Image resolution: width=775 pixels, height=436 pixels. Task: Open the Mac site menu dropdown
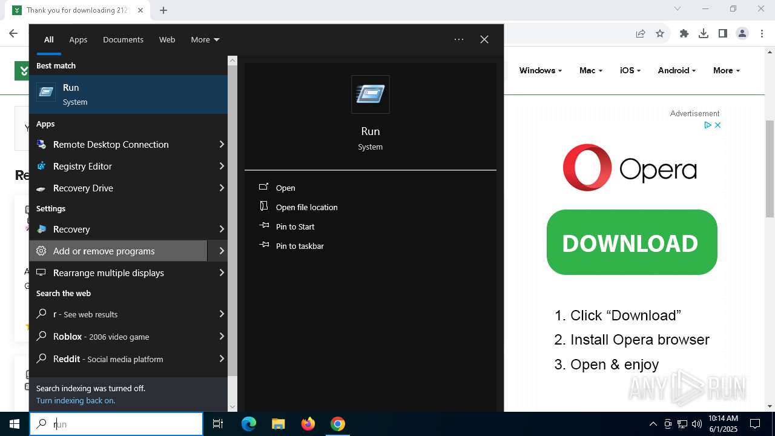click(591, 70)
